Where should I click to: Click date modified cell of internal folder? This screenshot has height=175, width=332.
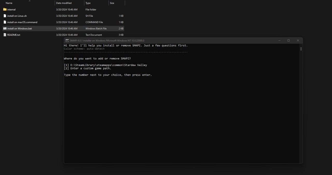pyautogui.click(x=67, y=10)
